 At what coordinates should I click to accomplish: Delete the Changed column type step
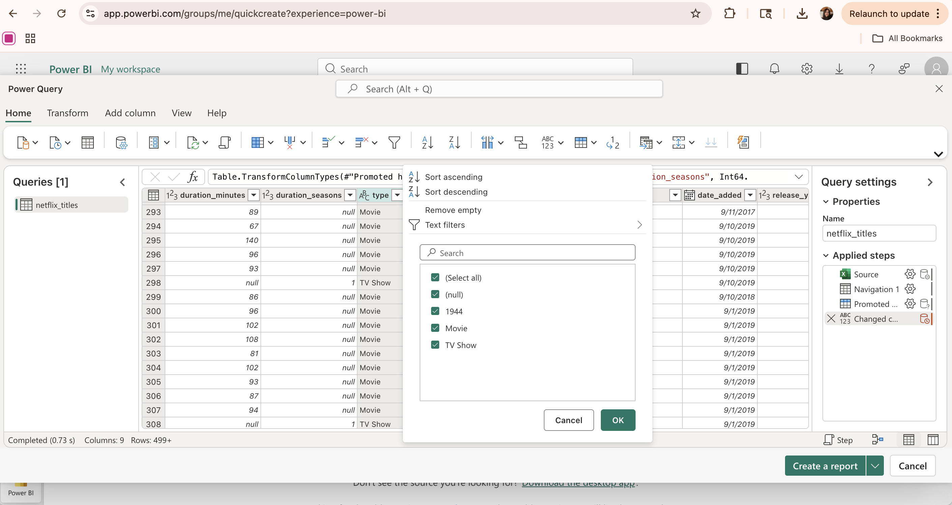point(831,319)
